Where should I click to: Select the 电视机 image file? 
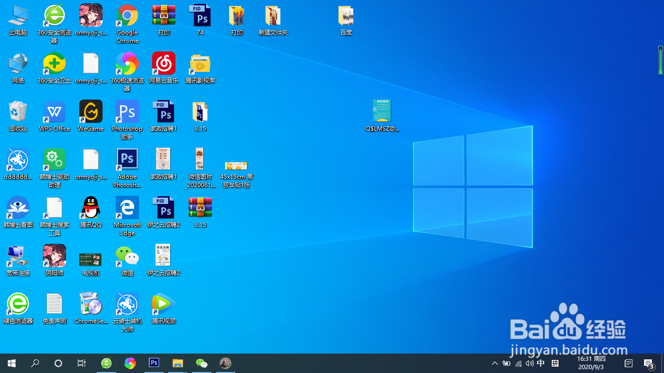(x=91, y=265)
